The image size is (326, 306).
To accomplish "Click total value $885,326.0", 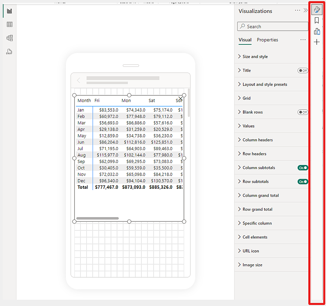I will (x=161, y=187).
